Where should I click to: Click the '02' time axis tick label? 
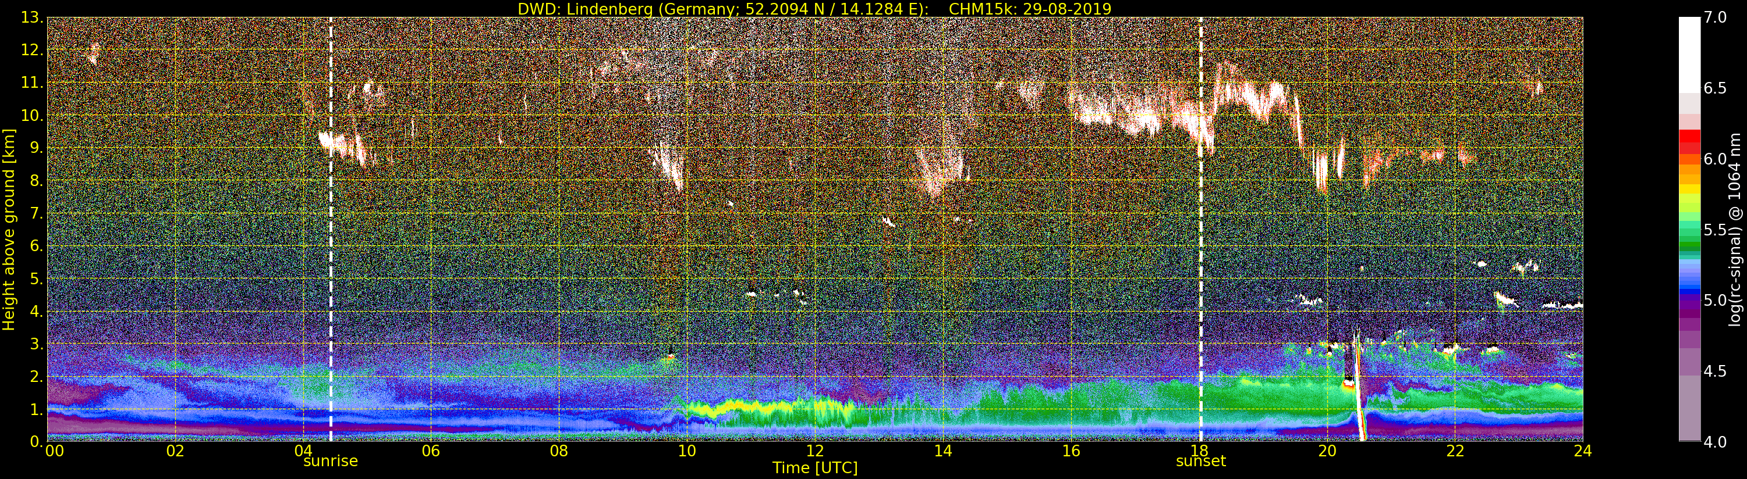(175, 451)
